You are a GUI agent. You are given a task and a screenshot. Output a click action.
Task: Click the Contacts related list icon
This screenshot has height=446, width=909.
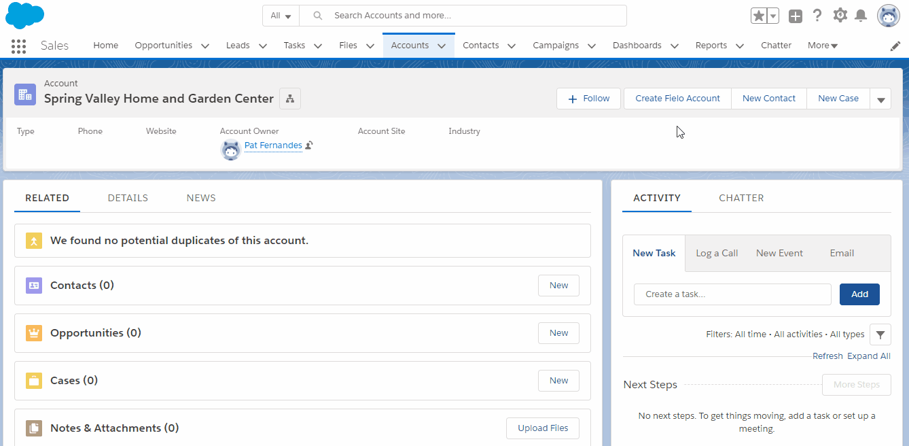34,286
